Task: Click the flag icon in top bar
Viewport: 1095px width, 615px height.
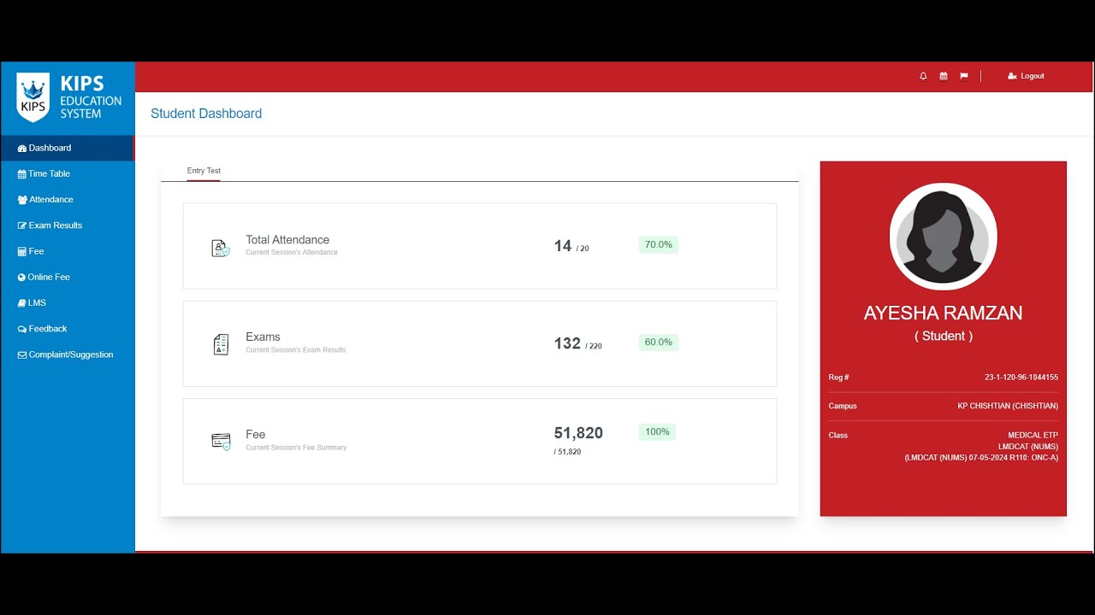Action: click(964, 76)
